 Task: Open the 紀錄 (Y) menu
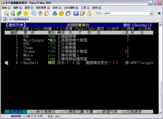point(57,8)
